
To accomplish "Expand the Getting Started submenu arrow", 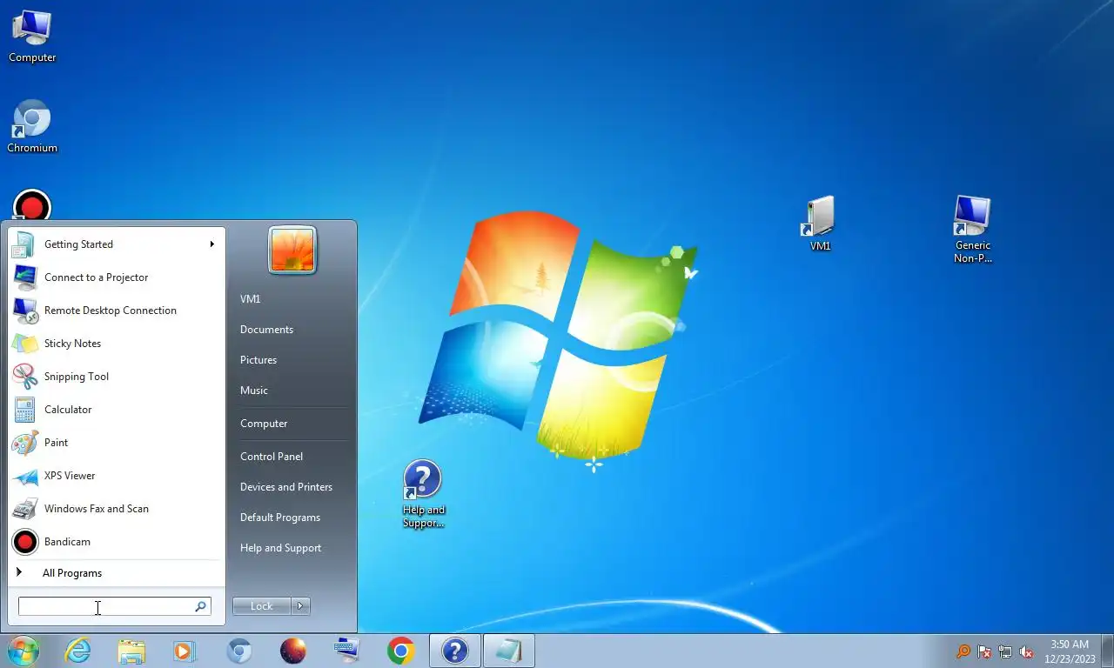I will [211, 244].
